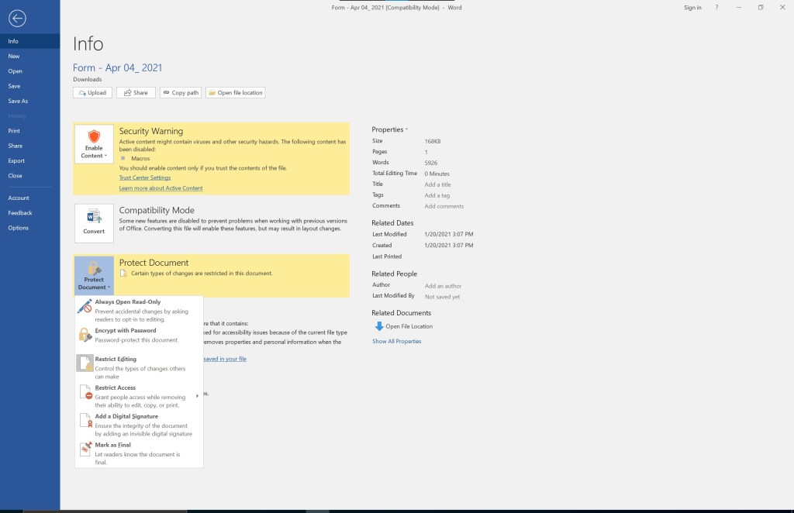Click the blue Open File Location arrow

(379, 326)
